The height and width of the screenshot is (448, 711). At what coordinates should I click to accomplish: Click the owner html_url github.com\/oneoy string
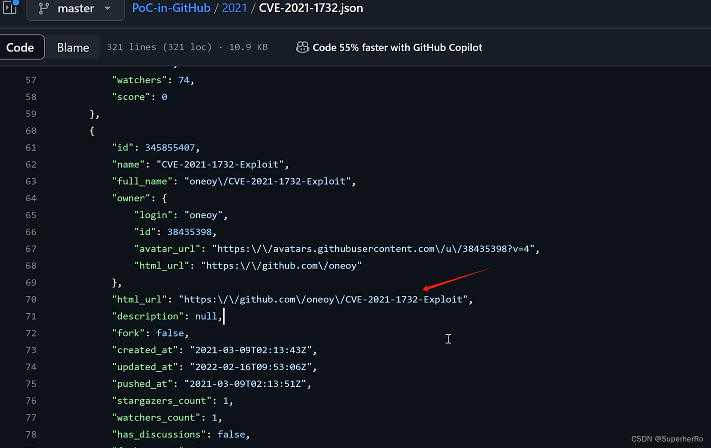tap(282, 265)
